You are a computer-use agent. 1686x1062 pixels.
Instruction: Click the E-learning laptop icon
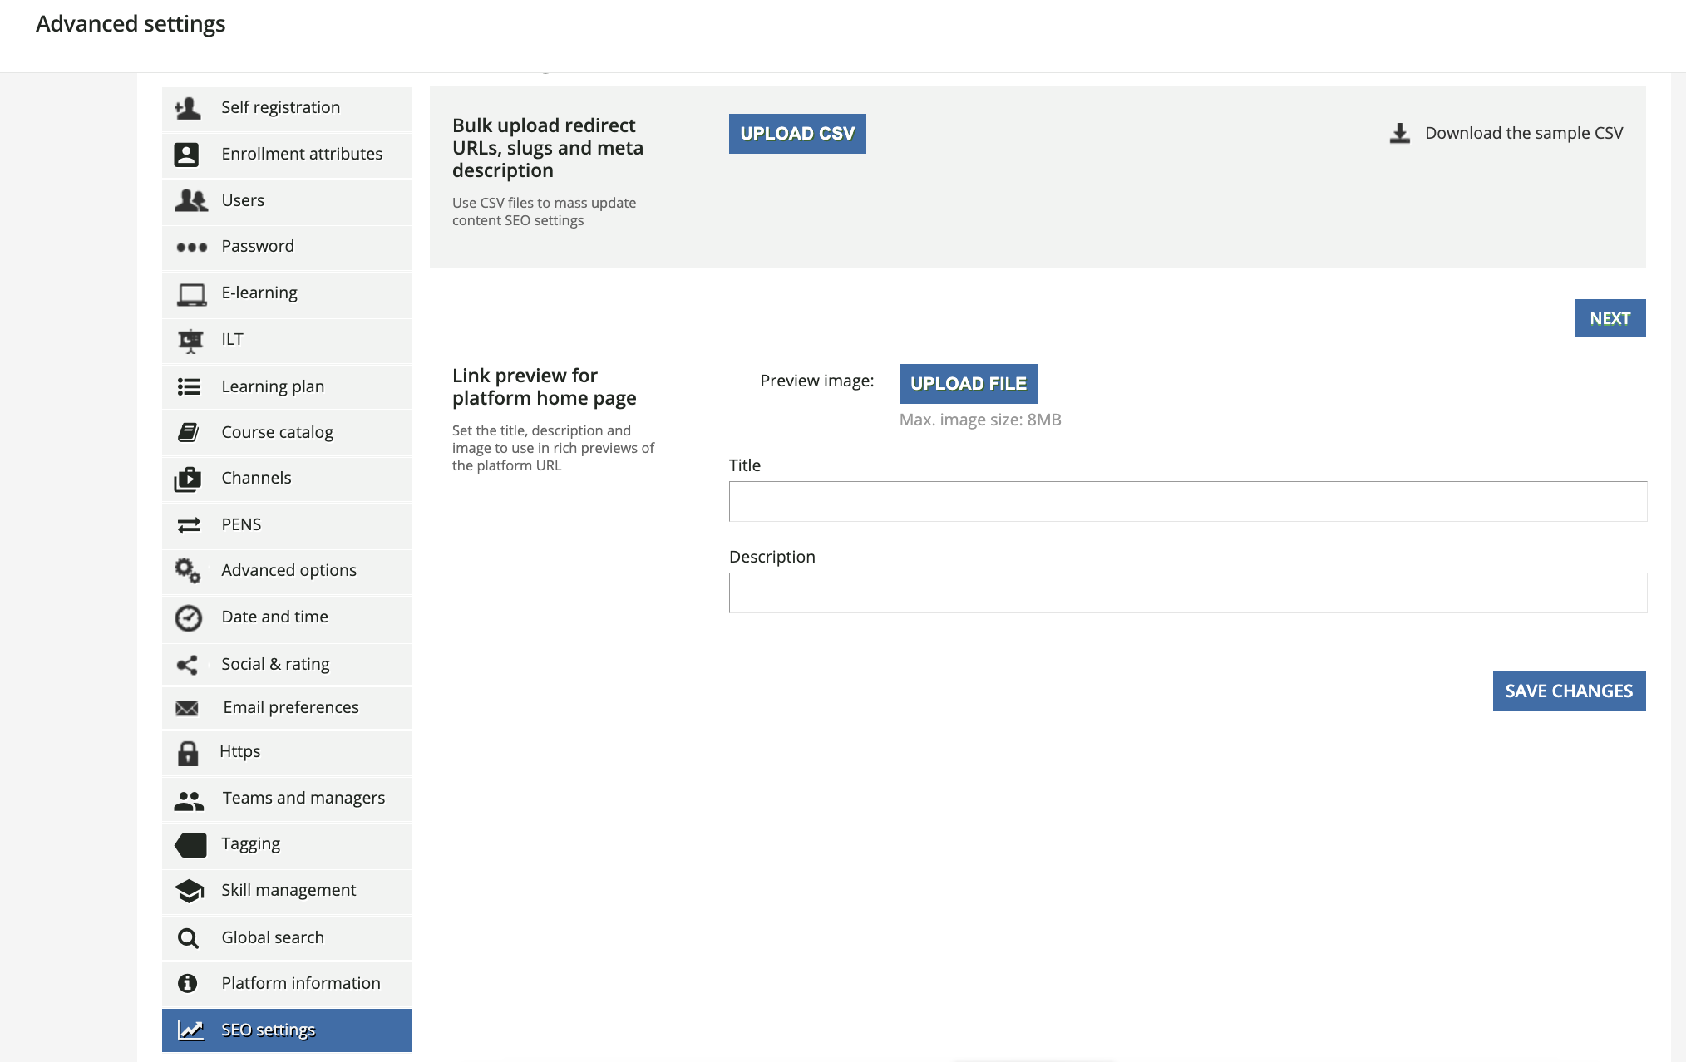tap(191, 294)
